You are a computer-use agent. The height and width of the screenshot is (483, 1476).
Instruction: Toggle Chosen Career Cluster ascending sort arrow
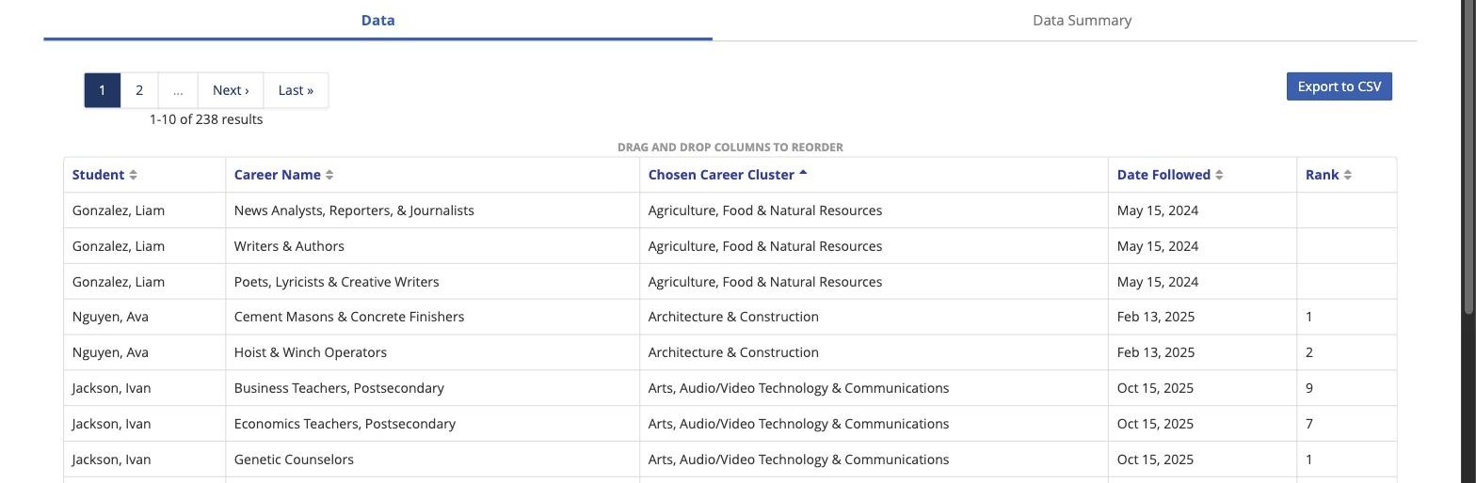803,173
